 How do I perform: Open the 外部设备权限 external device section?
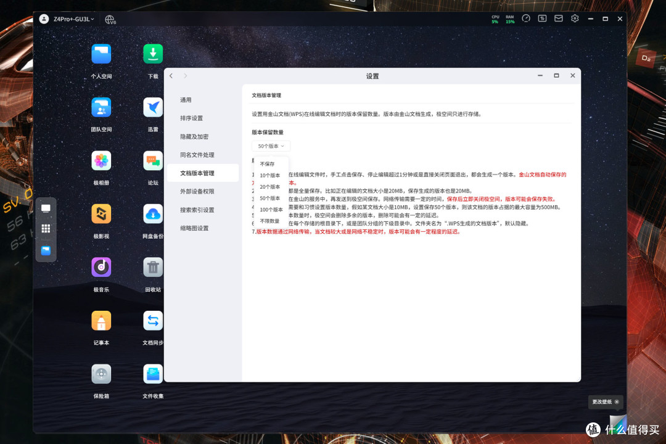coord(203,191)
